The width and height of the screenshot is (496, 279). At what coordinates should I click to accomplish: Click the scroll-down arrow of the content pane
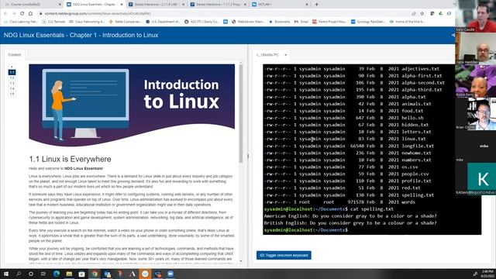[241, 261]
